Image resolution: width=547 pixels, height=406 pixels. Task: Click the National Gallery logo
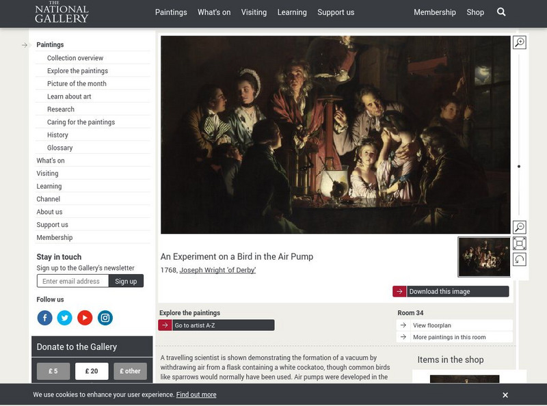click(62, 12)
